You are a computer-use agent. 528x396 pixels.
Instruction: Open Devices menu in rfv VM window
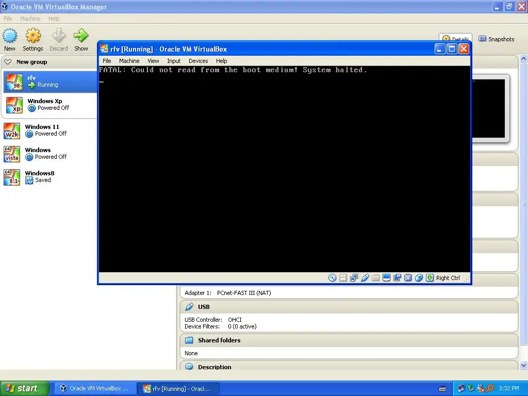tap(199, 61)
